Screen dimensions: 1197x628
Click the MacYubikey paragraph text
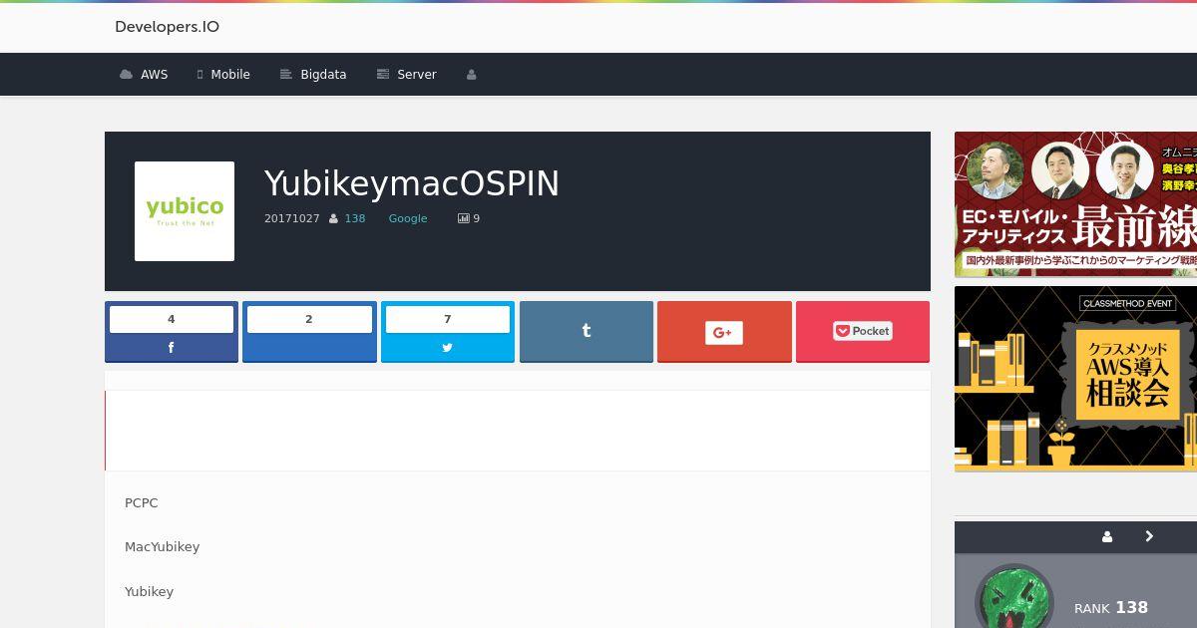point(162,547)
